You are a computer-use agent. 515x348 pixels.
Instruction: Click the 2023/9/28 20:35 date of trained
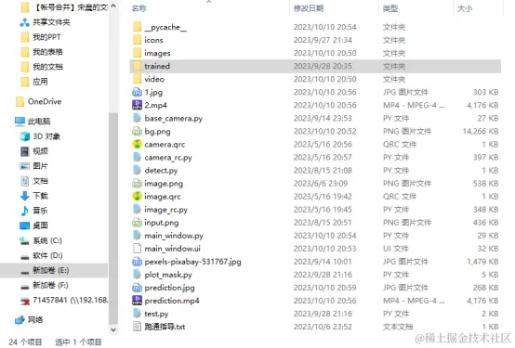pos(323,66)
